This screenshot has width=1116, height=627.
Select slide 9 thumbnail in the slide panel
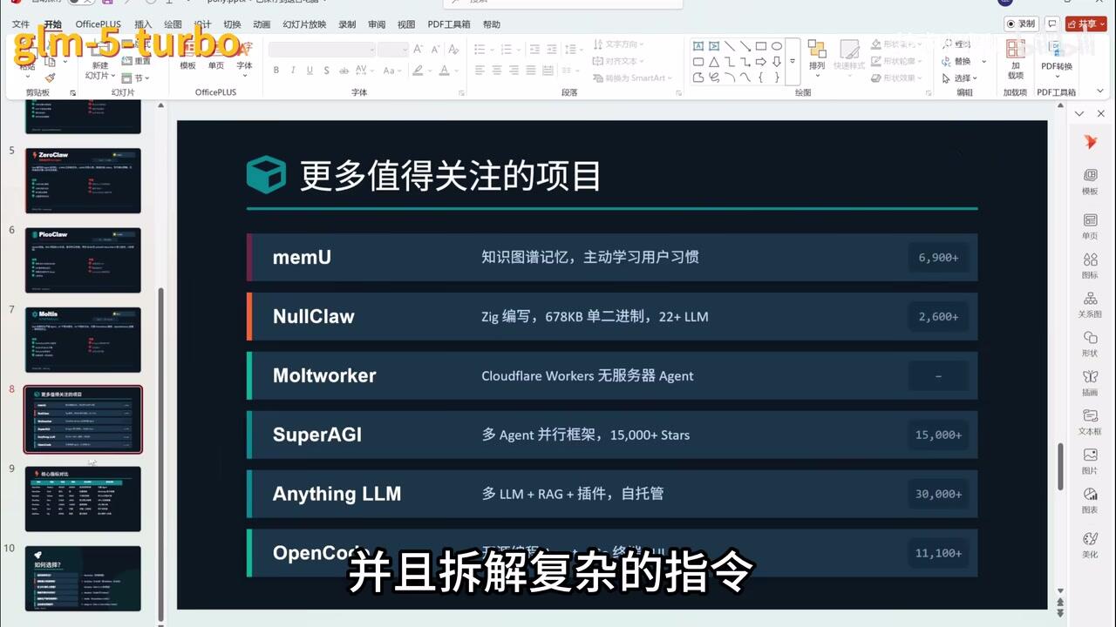[x=83, y=498]
